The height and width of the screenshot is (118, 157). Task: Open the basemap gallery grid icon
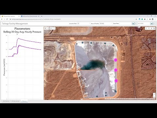[x=154, y=28]
